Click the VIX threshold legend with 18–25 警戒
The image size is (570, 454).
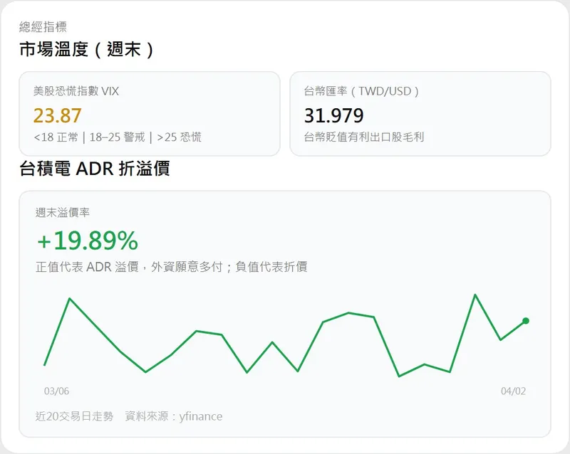[x=118, y=137]
